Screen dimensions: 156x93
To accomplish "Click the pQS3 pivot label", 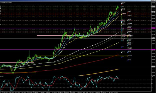I will click(129, 60).
